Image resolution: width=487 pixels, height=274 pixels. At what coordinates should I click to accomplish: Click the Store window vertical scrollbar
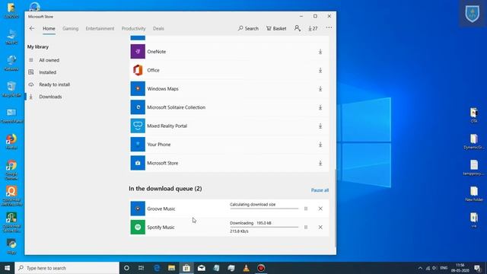pos(335,208)
